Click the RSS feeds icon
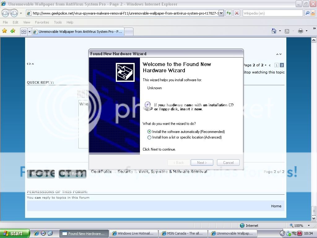The image size is (317, 238). pos(287,31)
